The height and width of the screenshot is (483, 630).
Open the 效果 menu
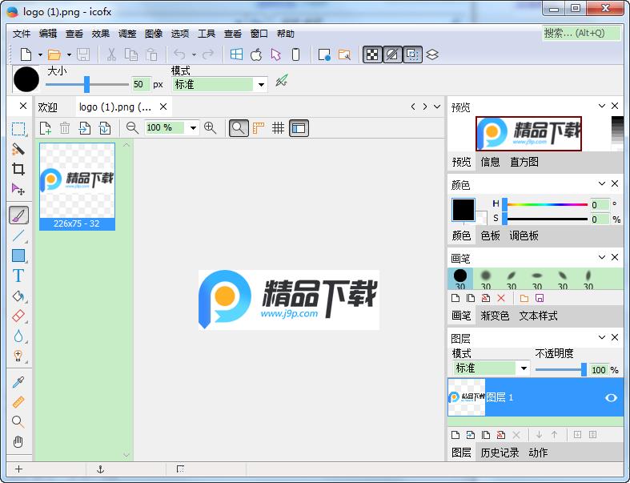point(100,34)
